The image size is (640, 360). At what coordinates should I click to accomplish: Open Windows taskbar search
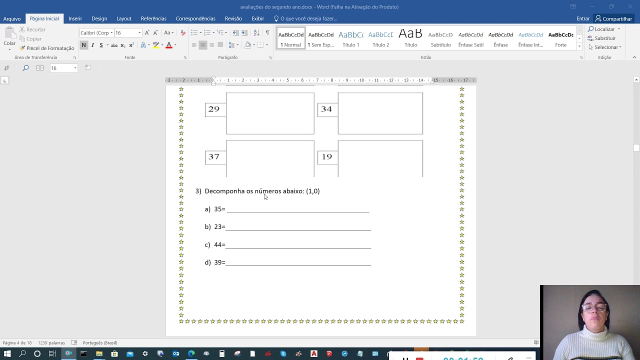22,353
